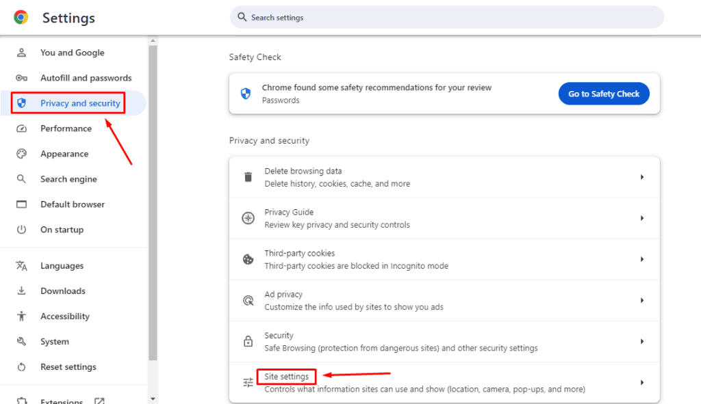The height and width of the screenshot is (404, 701).
Task: Click the Settings page title
Action: 68,18
